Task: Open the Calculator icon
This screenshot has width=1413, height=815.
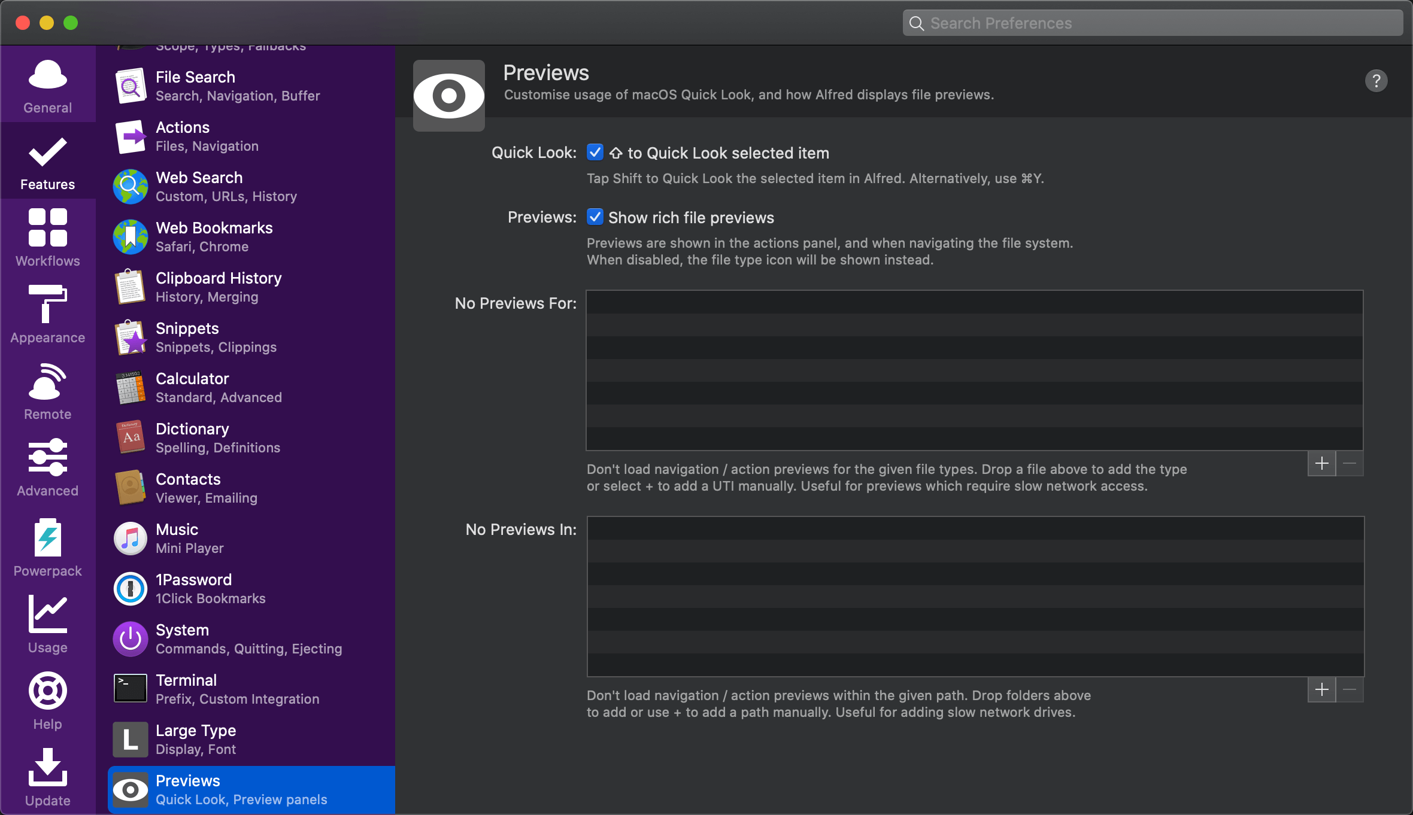Action: [x=131, y=388]
